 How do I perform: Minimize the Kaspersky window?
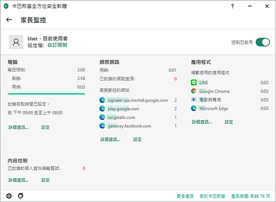250,6
